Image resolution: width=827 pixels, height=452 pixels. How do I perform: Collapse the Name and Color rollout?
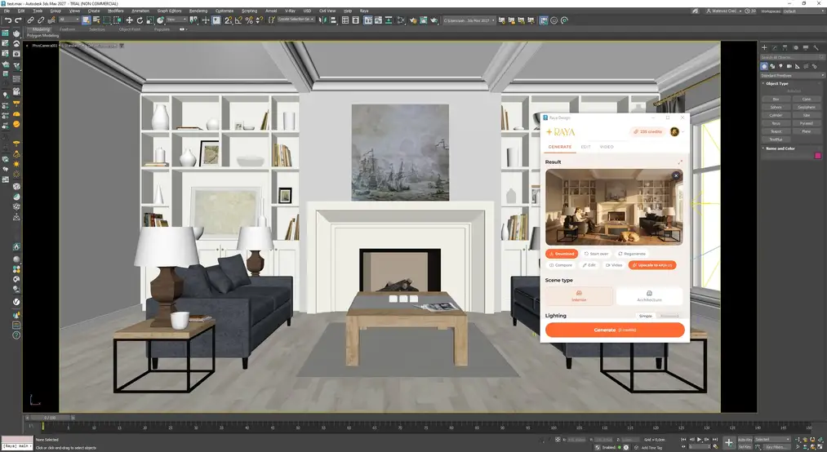click(x=780, y=148)
